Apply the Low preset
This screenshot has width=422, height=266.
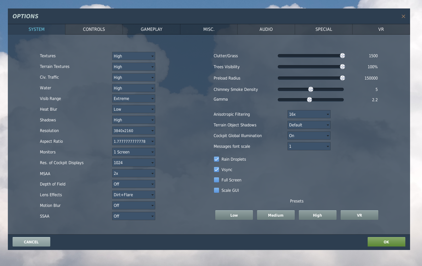tap(234, 215)
